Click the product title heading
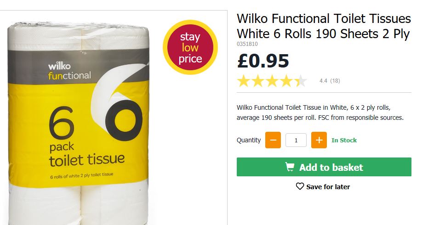The height and width of the screenshot is (225, 428). pos(324,27)
